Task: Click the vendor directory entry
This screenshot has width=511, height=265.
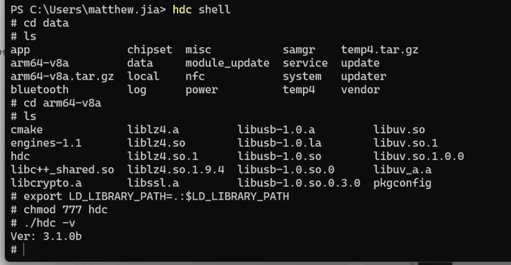Action: point(360,90)
